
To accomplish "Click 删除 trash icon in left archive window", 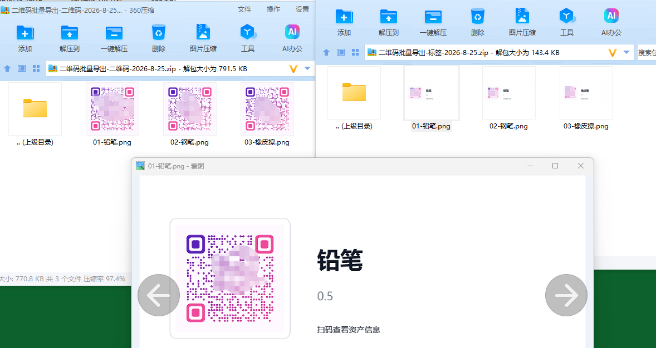I will [159, 33].
